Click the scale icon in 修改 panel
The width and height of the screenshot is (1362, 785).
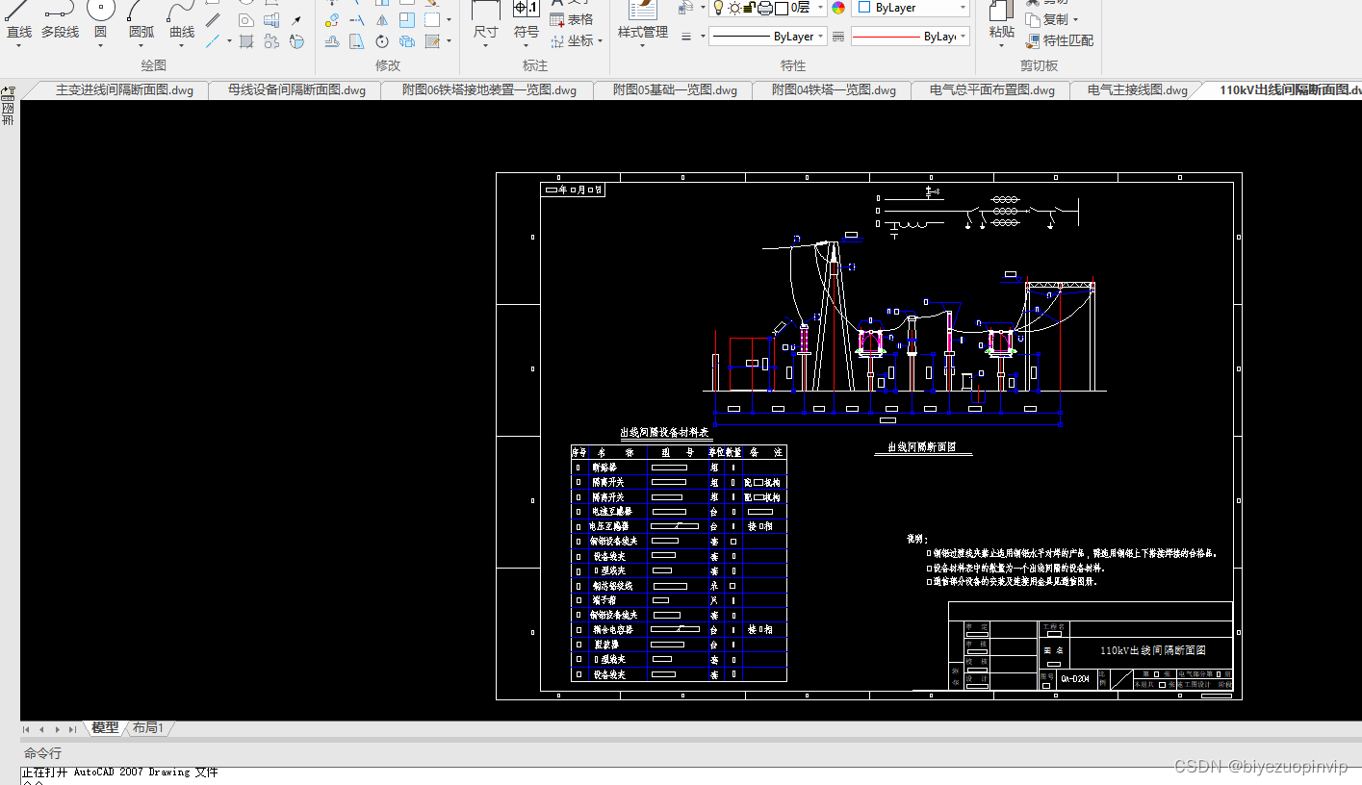[407, 20]
